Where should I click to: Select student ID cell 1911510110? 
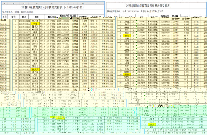coord(25,41)
